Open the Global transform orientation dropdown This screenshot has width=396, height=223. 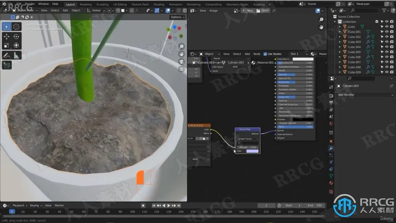point(96,10)
